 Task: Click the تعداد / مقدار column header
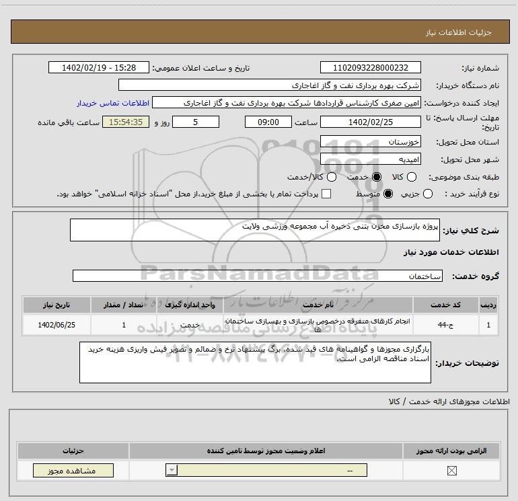pyautogui.click(x=124, y=305)
